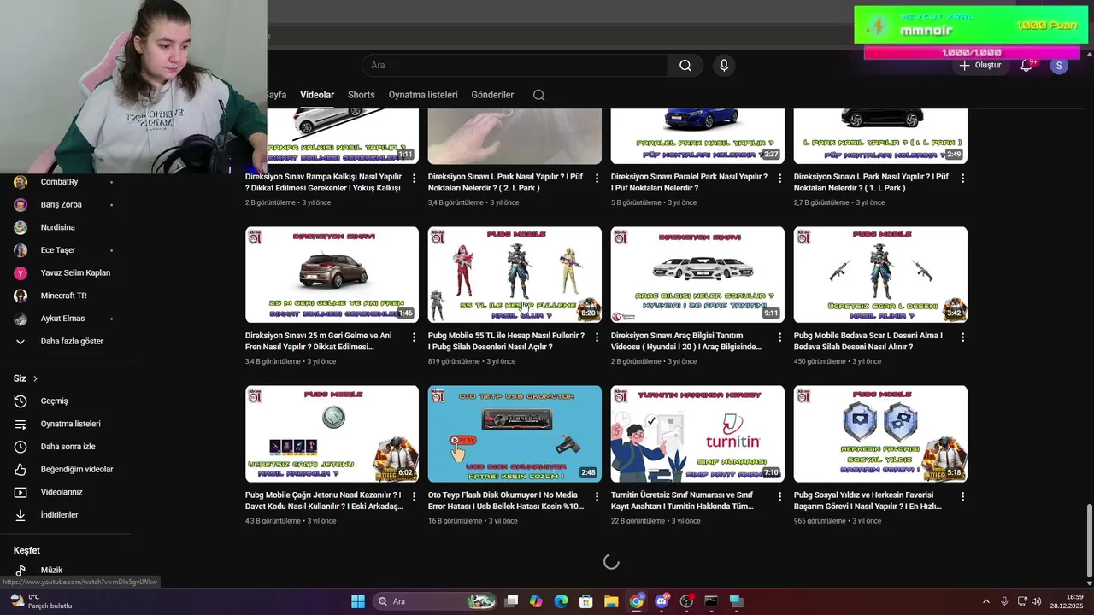Click the taskbar volume speaker icon
Screen dimensions: 1094x615
click(x=1036, y=601)
